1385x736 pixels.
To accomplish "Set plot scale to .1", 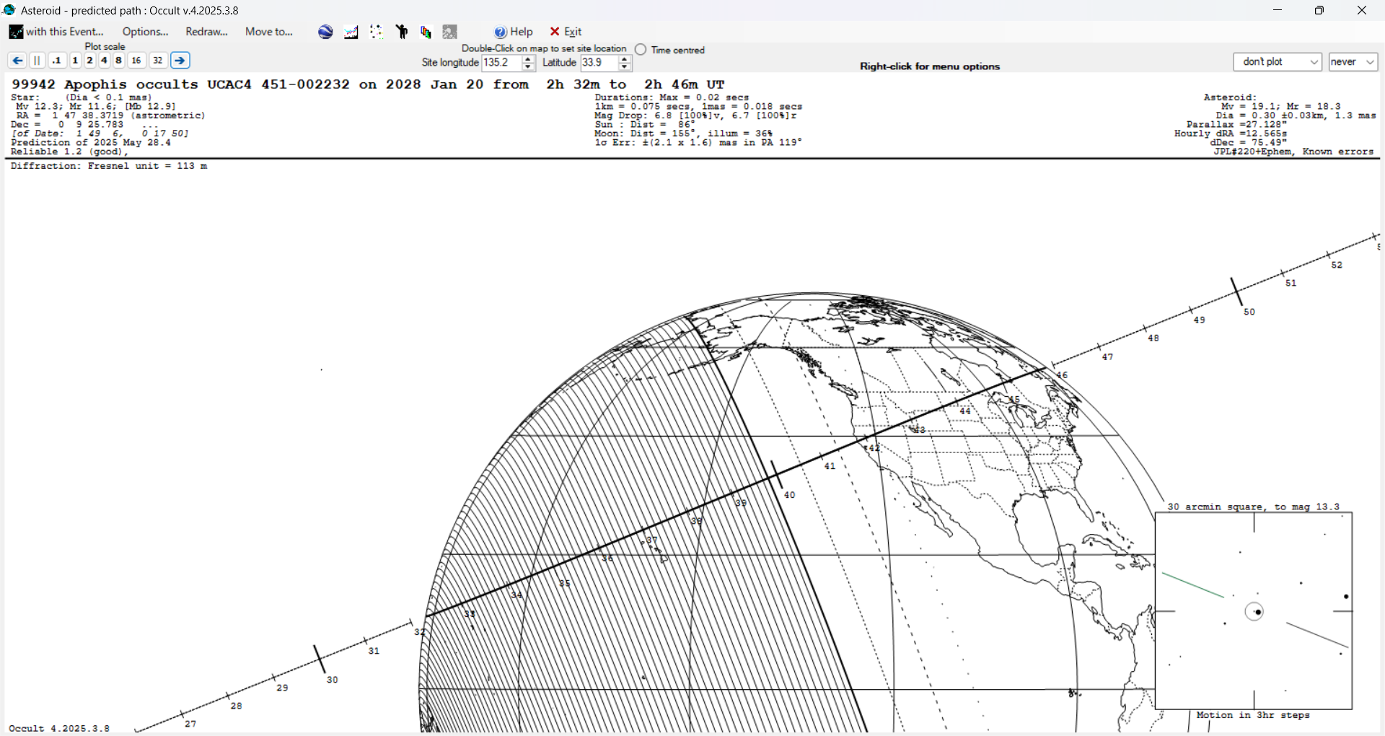I will point(57,61).
